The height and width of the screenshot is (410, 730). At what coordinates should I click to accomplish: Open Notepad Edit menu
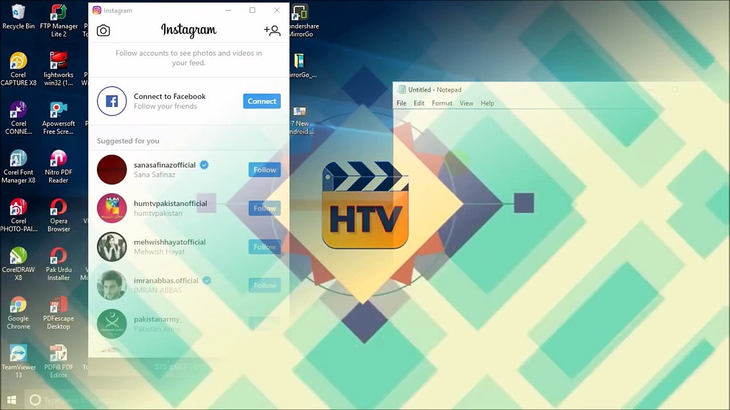click(419, 103)
